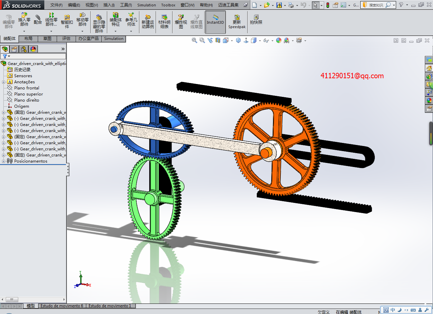Click the Linear Component Pattern (线性零部件) tool
Viewport: 433px width, 314px height.
pyautogui.click(x=51, y=20)
